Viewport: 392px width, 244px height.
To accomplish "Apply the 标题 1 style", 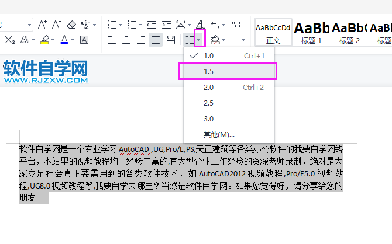I will click(x=311, y=33).
